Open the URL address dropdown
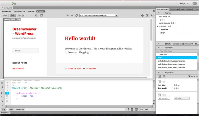 click(116, 15)
